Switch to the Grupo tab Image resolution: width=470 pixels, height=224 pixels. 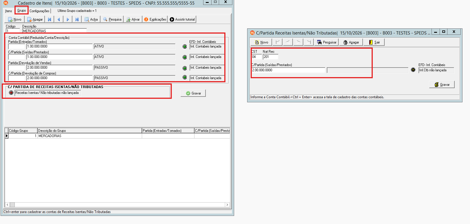pyautogui.click(x=21, y=10)
